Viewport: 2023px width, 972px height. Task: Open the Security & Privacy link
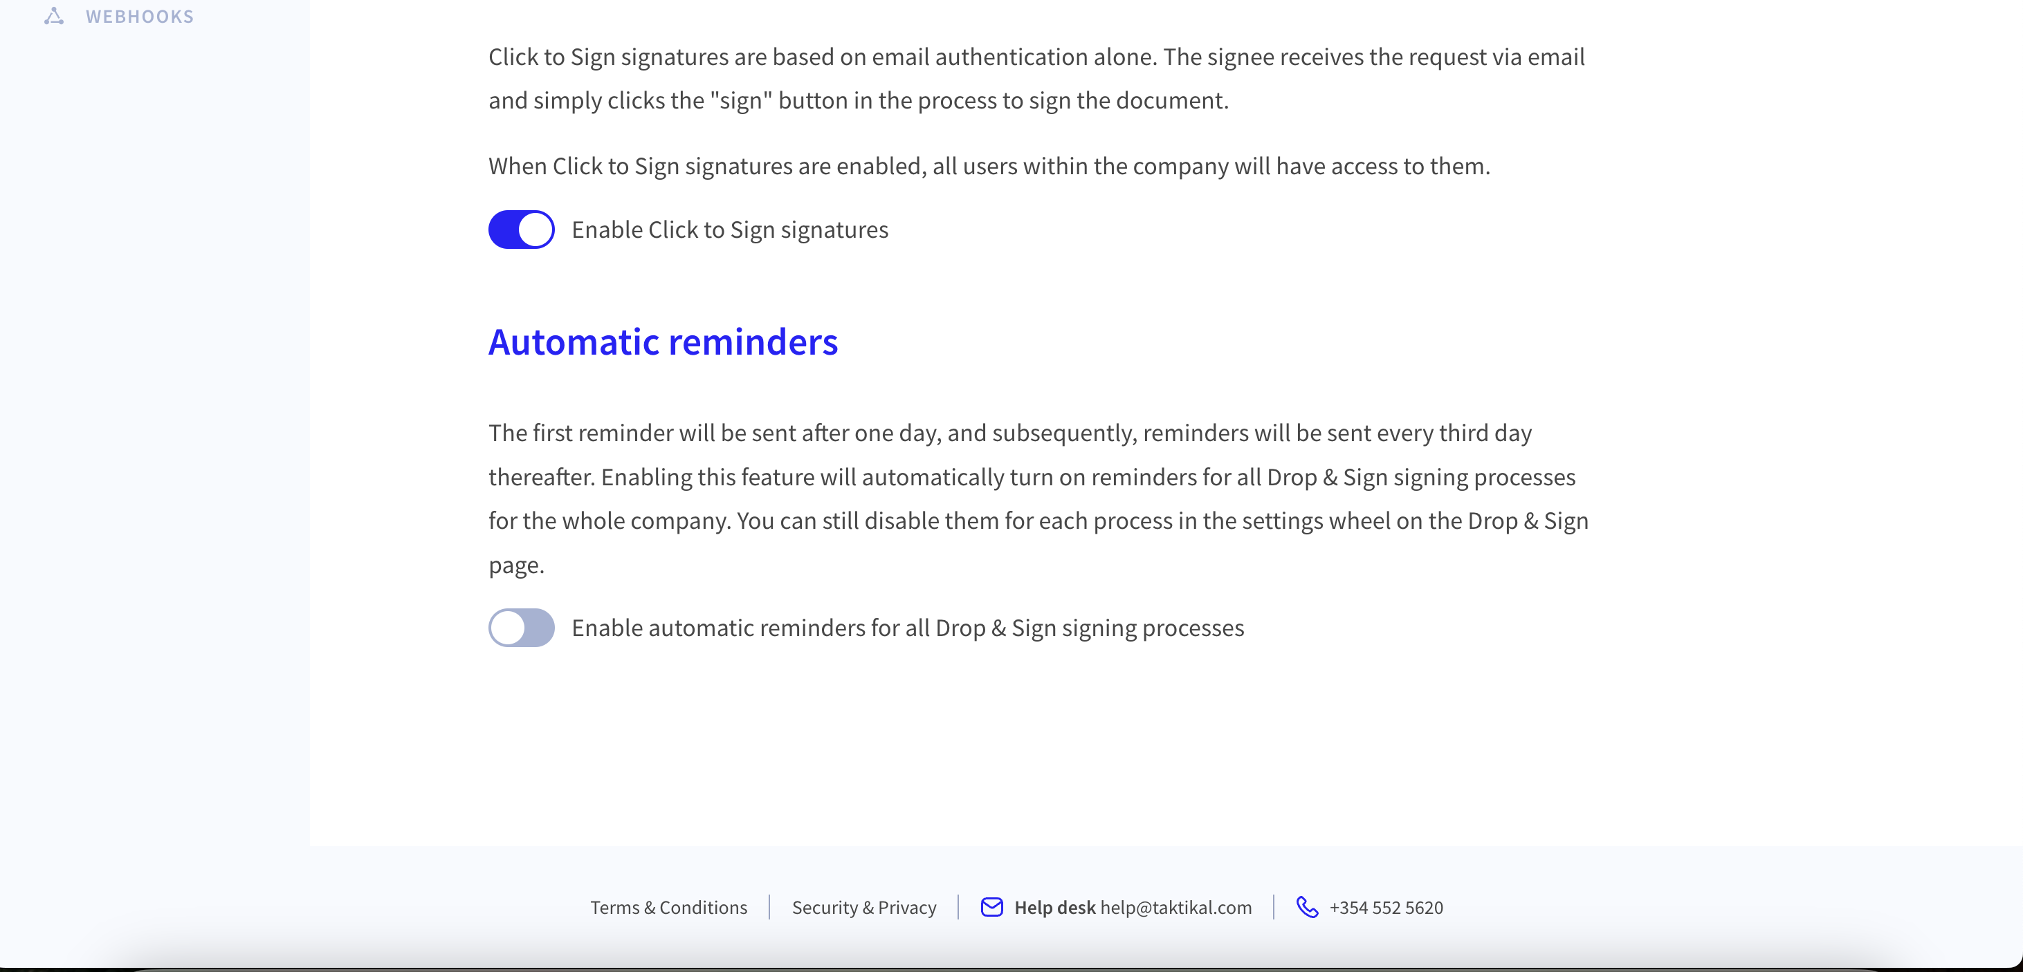pyautogui.click(x=864, y=908)
